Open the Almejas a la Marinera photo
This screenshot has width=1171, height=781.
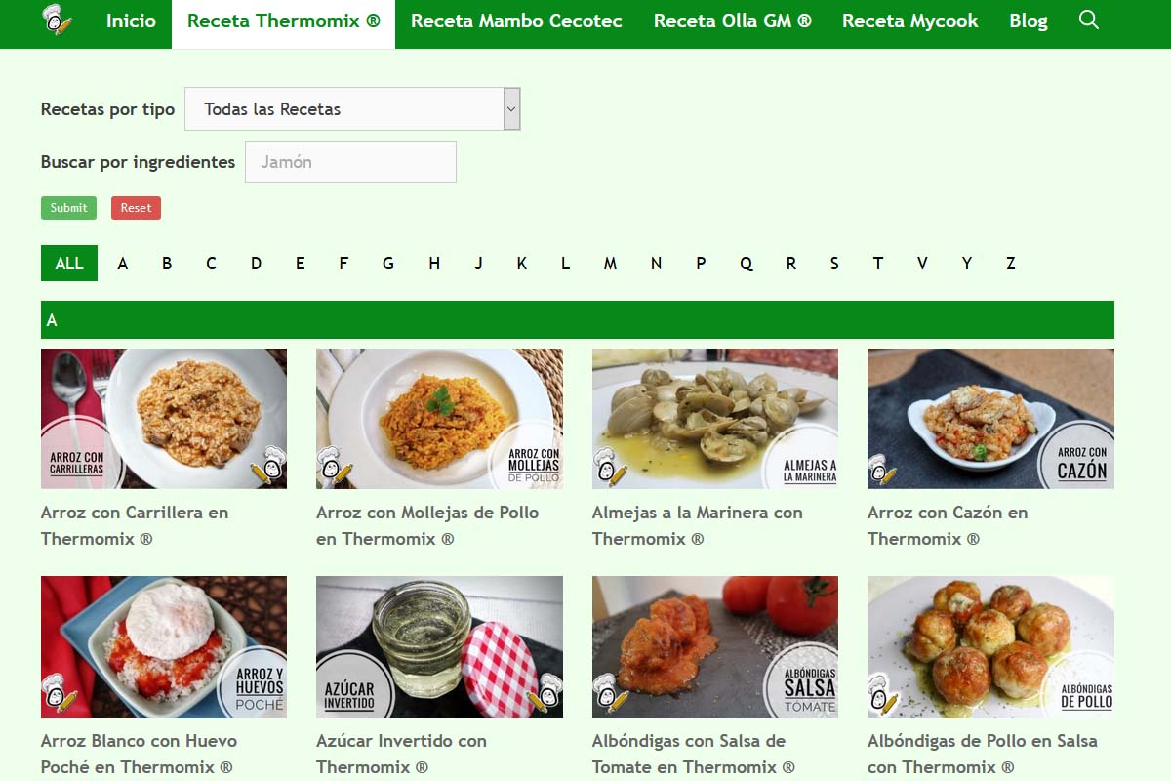point(715,419)
